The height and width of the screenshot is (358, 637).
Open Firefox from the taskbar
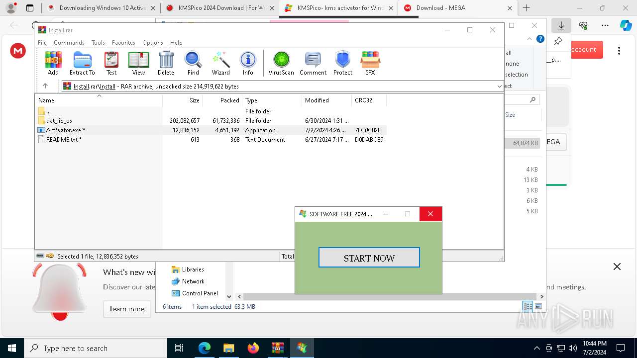click(x=253, y=348)
